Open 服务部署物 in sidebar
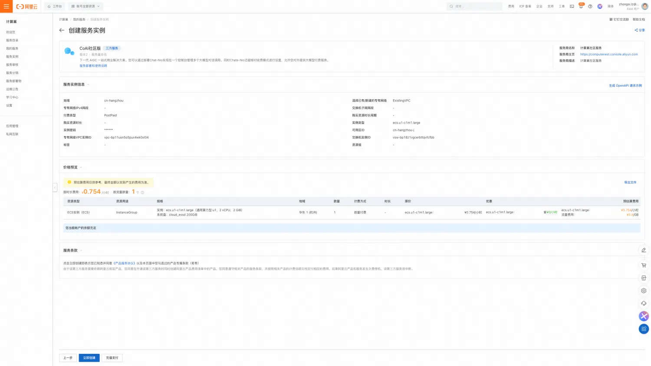651x366 pixels. [13, 81]
